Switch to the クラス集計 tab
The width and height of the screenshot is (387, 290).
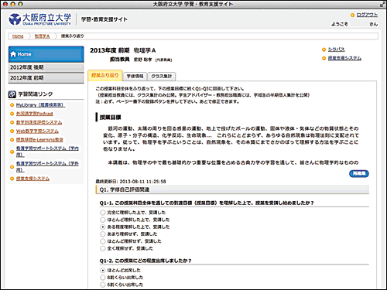point(162,77)
